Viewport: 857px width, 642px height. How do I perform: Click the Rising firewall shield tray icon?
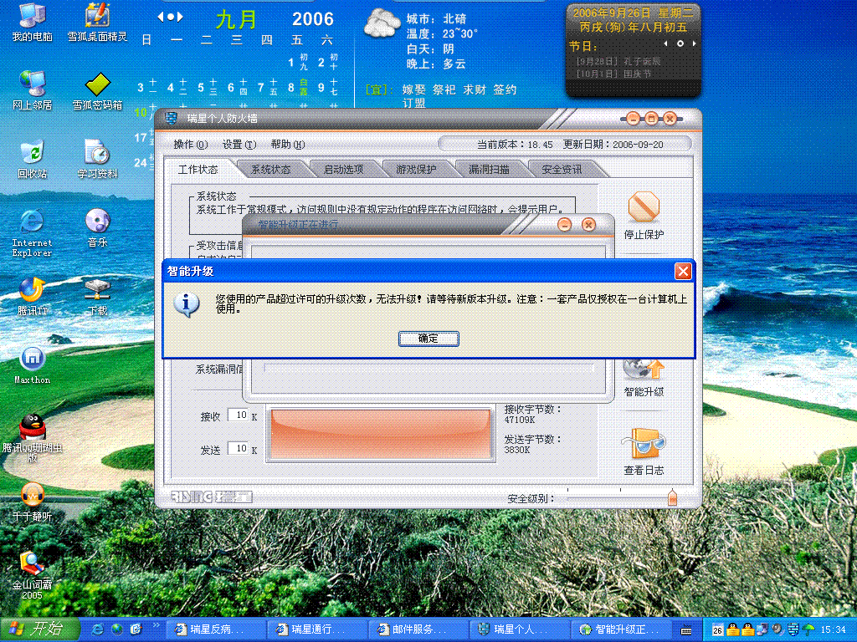tap(793, 630)
